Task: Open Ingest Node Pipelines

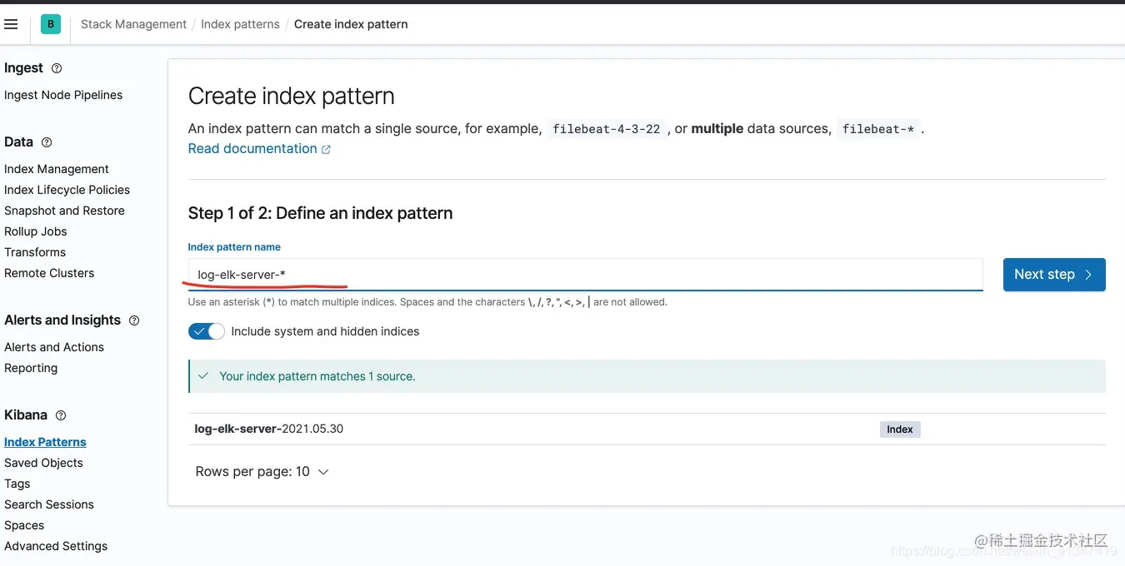Action: pyautogui.click(x=63, y=95)
